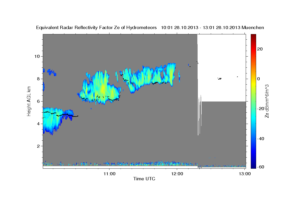The height and width of the screenshot is (202, 304).
Task: Click the '20' colorbar tick label
Action: point(259,49)
